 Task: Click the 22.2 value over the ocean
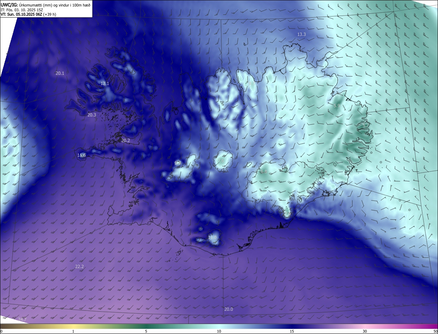click(x=79, y=266)
